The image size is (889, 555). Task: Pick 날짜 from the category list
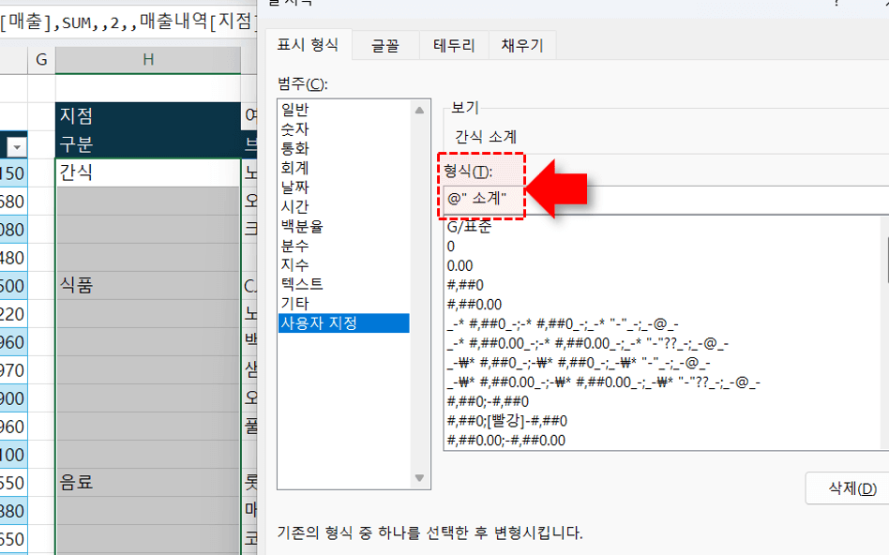click(x=295, y=187)
